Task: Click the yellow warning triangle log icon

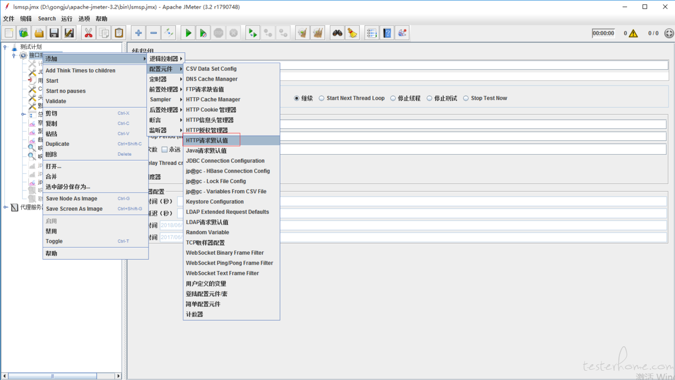Action: pyautogui.click(x=634, y=33)
